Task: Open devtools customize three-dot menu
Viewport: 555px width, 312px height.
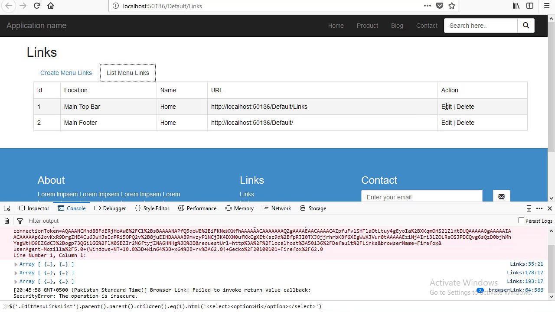Action: 539,208
